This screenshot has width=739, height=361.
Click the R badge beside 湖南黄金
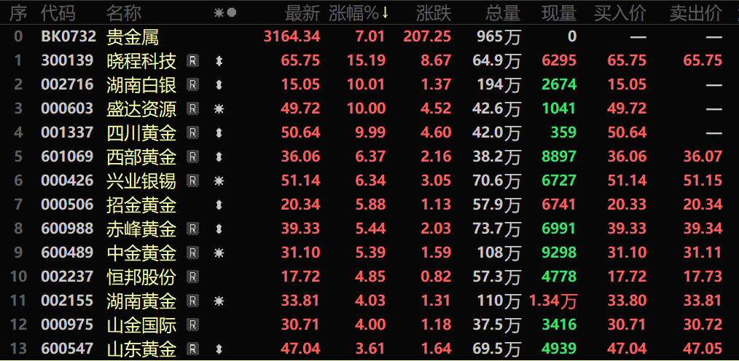coord(192,301)
